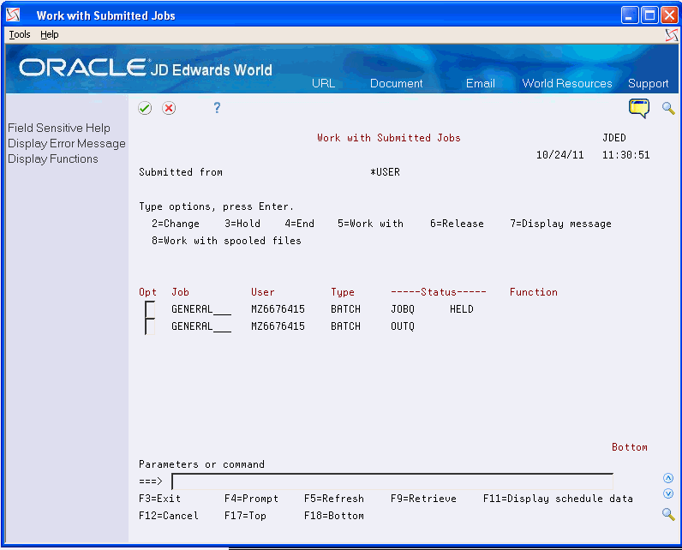Open the World Resources tab
The width and height of the screenshot is (682, 550).
[566, 83]
